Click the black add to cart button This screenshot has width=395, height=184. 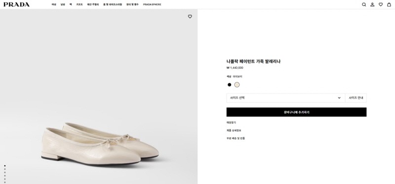tap(296, 112)
